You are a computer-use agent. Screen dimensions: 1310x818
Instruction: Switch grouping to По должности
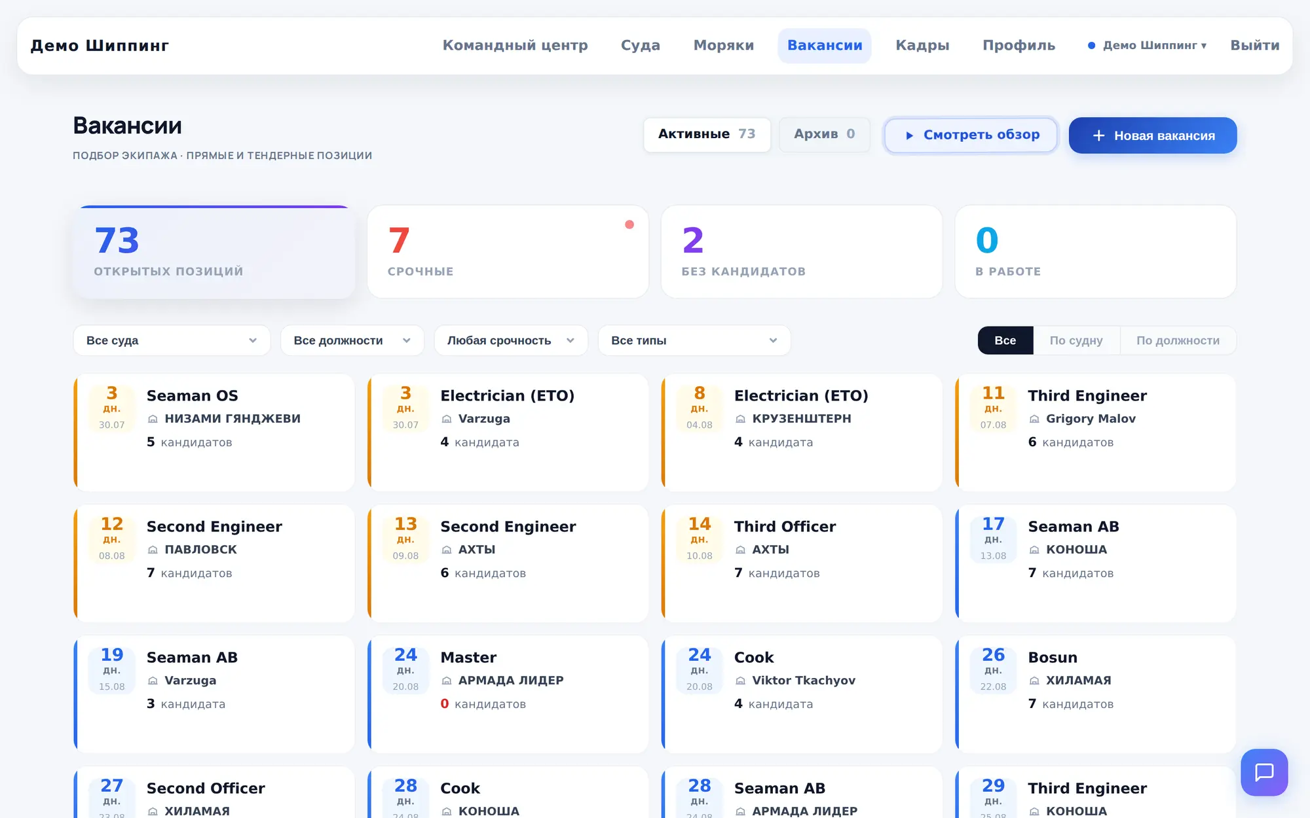tap(1178, 340)
